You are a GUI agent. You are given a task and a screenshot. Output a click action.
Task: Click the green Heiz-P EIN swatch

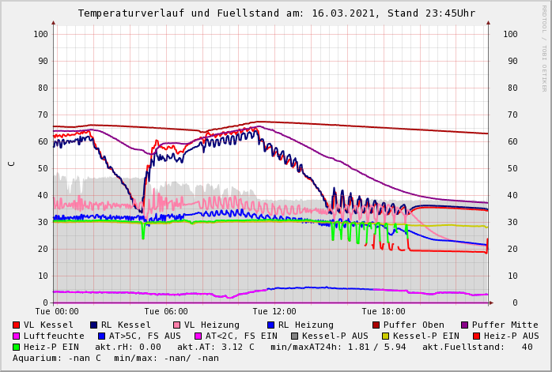coord(17,348)
